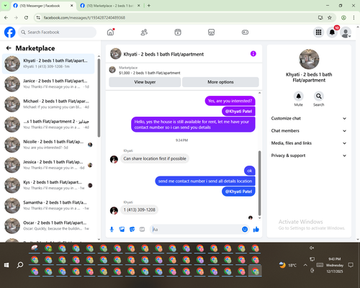Open conversation with Arabic name in the list
Image resolution: width=360 pixels, height=288 pixels.
coord(48,125)
